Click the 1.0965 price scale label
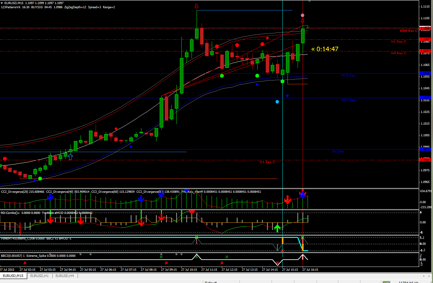 tap(425, 182)
